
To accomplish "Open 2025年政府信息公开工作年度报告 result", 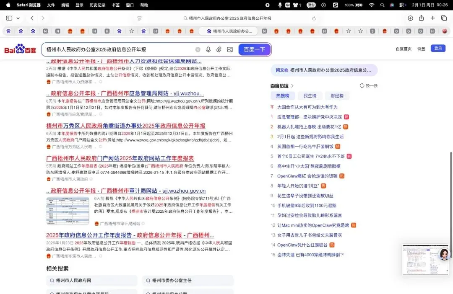I will (130, 235).
